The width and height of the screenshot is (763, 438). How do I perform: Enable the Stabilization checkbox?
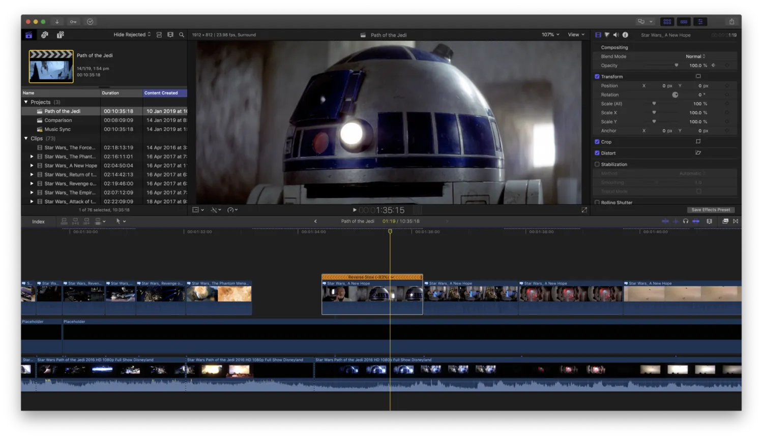click(x=597, y=164)
